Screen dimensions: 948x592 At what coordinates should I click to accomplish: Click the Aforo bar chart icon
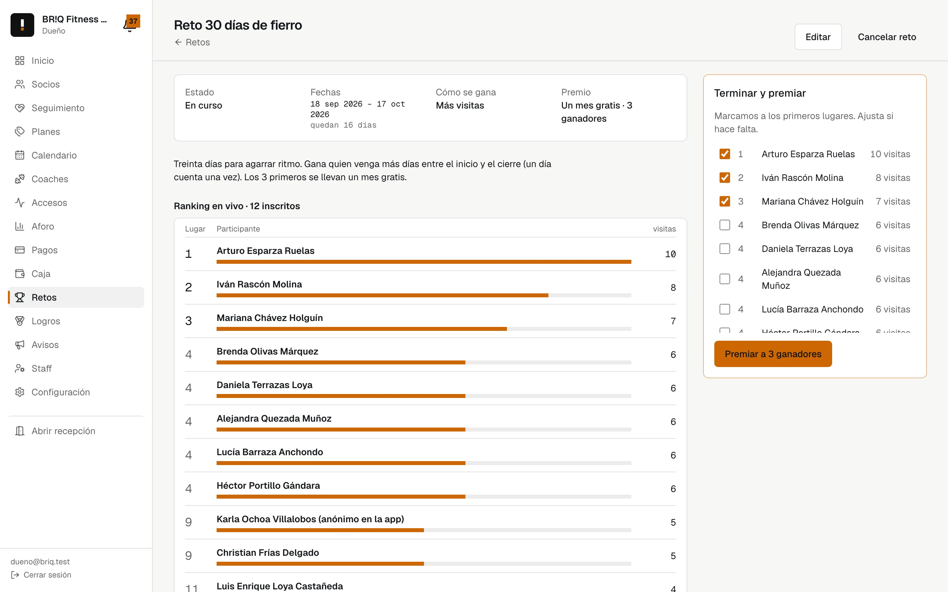20,226
